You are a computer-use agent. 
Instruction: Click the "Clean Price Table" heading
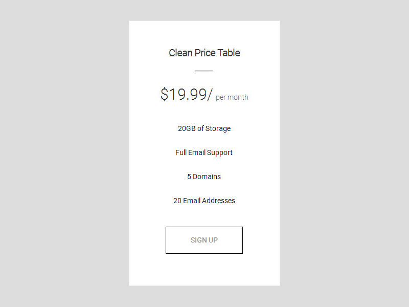click(x=204, y=53)
